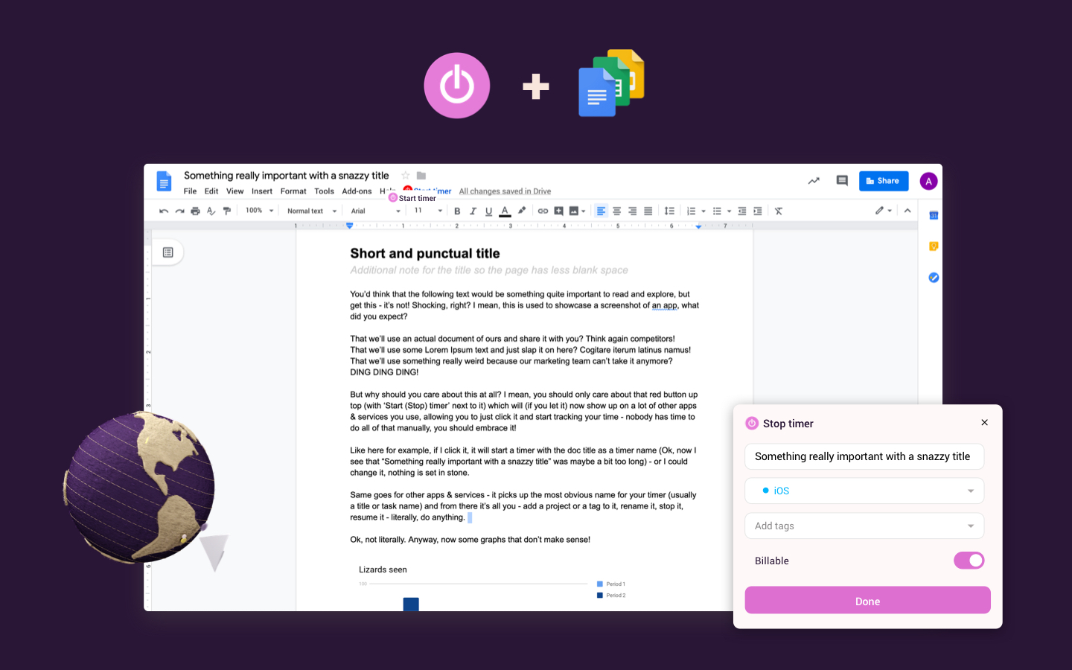Click the document title in the header
Viewport: 1072px width, 670px height.
click(x=287, y=176)
